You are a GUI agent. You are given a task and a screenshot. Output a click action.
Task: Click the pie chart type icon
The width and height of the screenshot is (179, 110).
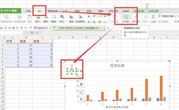100,22
